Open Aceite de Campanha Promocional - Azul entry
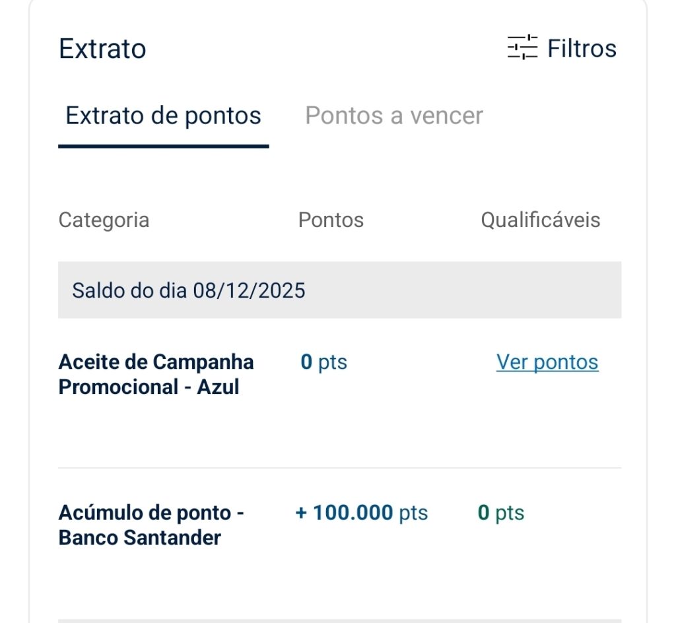 (x=156, y=374)
